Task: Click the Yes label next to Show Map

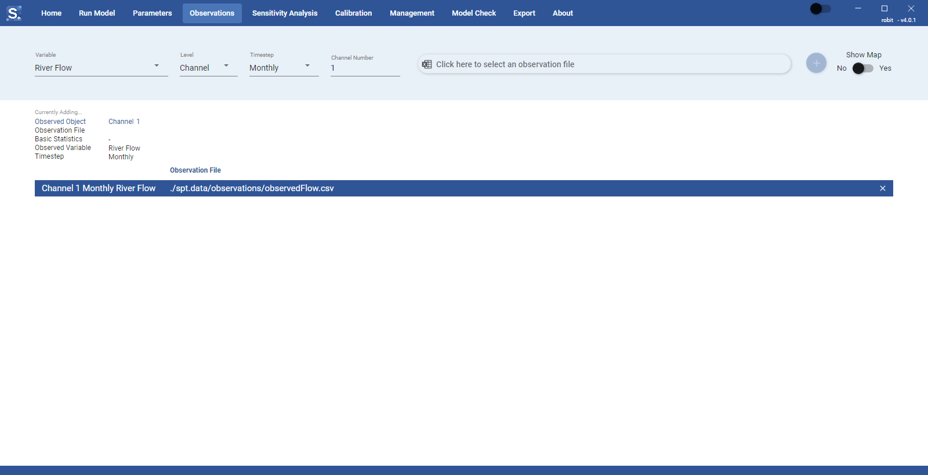Action: [x=885, y=68]
